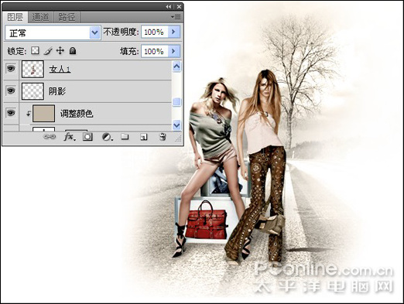Add a layer mask

(x=87, y=137)
